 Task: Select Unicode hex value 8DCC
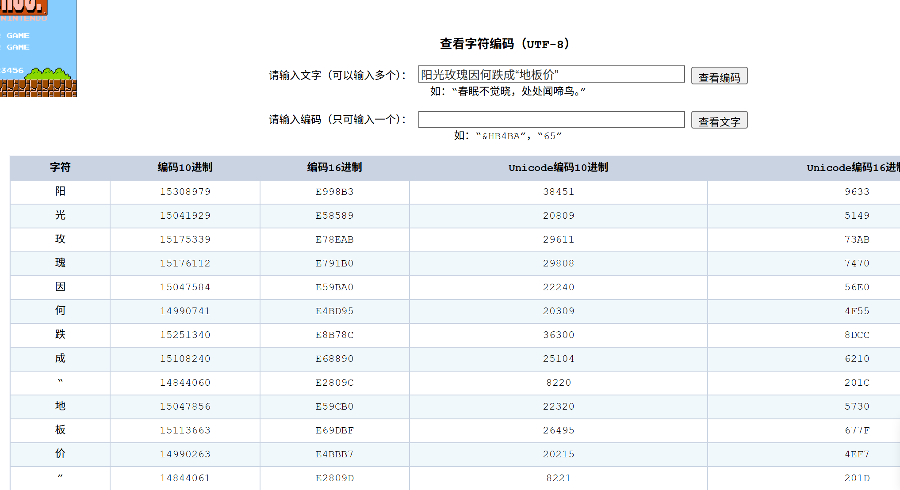click(x=857, y=335)
